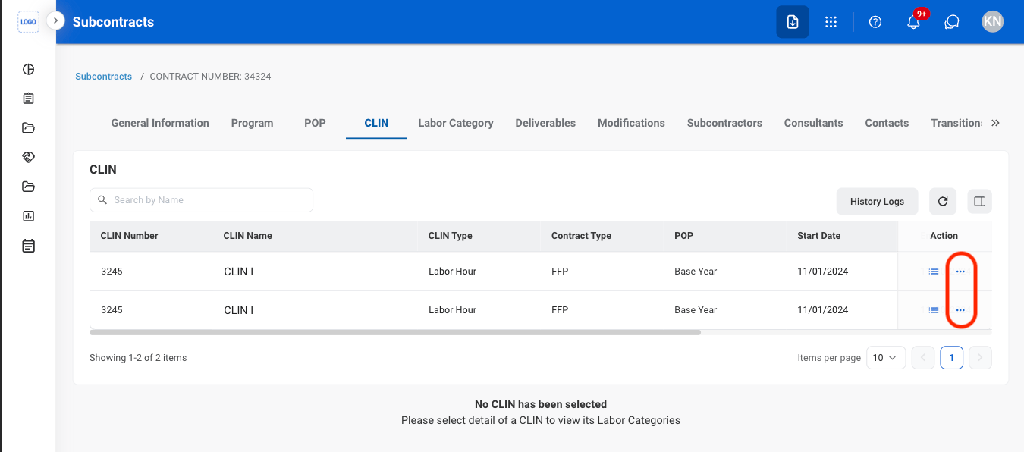Expand the sidebar with the round arrow button
This screenshot has width=1024, height=452.
[55, 20]
